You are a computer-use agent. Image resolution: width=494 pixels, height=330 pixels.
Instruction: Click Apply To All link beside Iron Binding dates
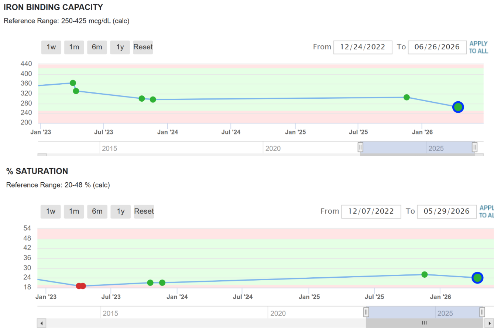(x=478, y=48)
